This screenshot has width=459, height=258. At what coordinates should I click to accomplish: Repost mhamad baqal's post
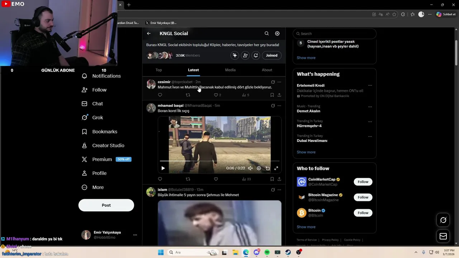click(188, 179)
